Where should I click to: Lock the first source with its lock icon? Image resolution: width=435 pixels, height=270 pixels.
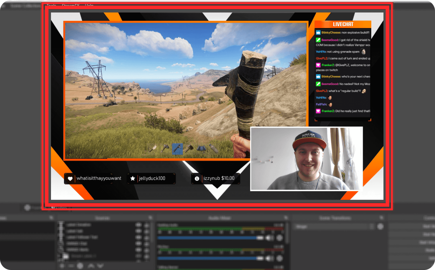tap(146, 225)
